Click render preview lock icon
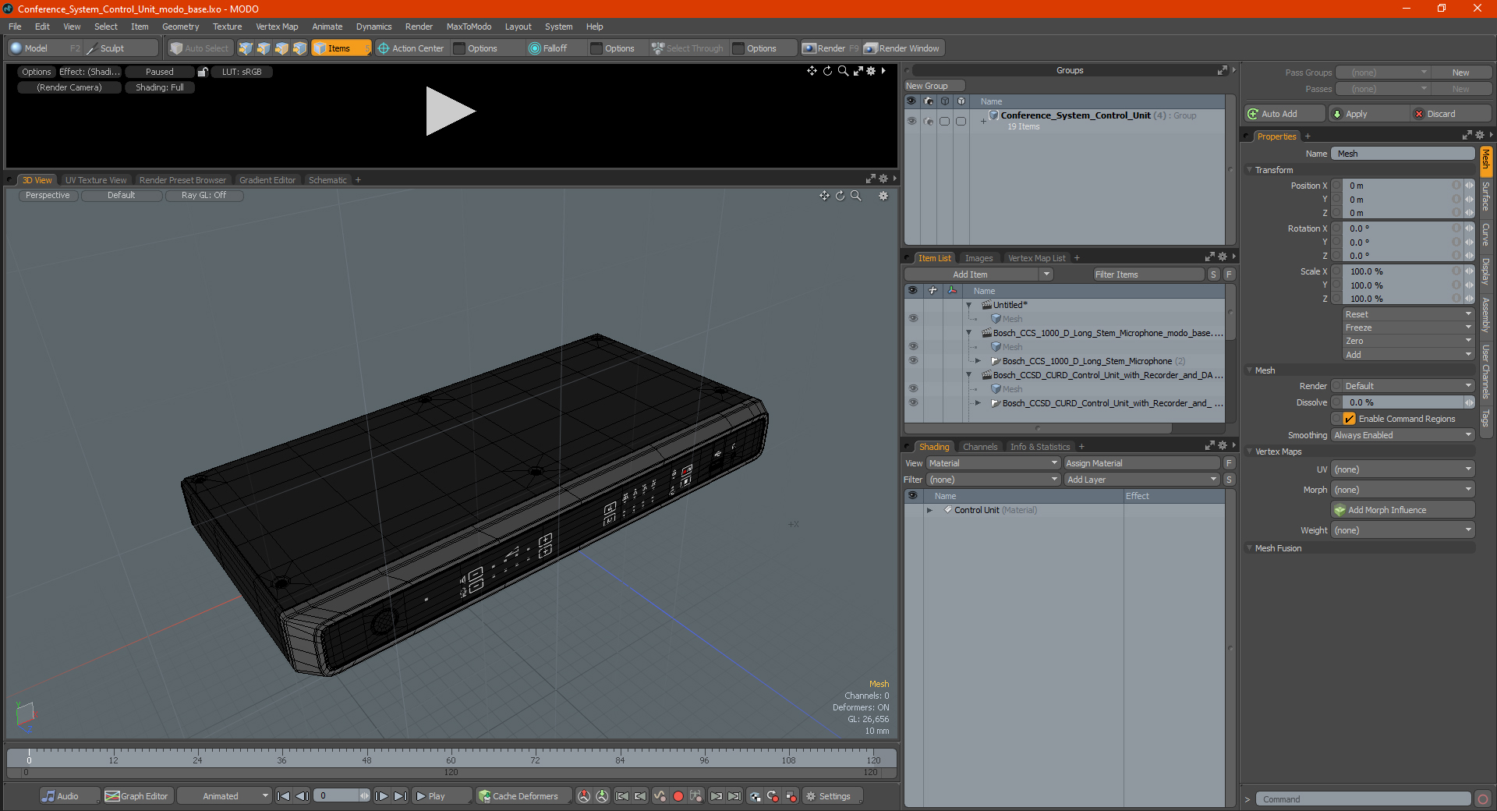Image resolution: width=1497 pixels, height=811 pixels. [203, 72]
